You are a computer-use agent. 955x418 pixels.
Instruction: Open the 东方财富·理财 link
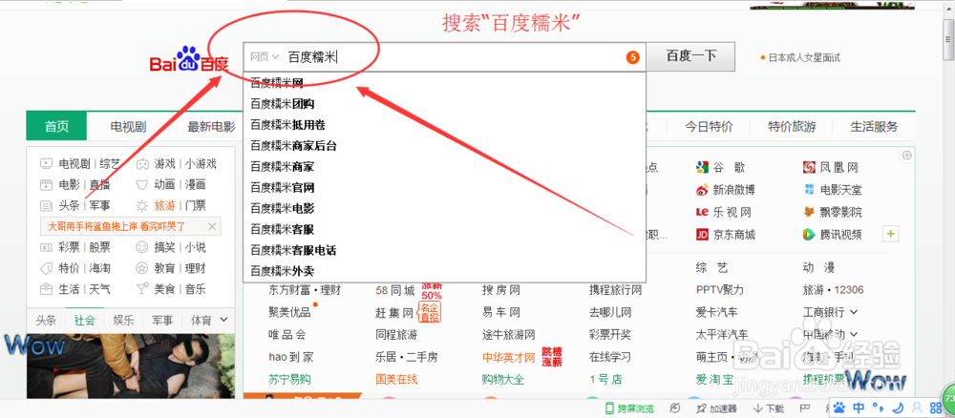[305, 290]
